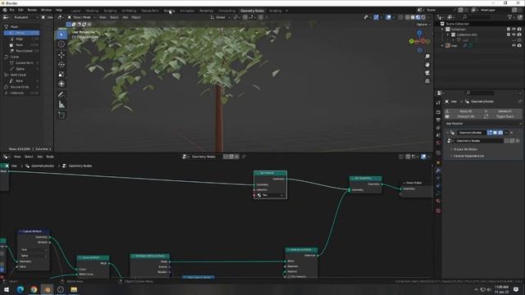The image size is (525, 295).
Task: Click the viewport zoom magnifier icon
Action: click(427, 57)
